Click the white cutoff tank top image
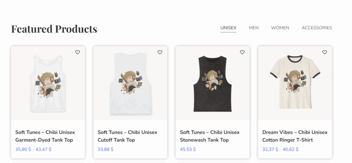The image size is (352, 163). pyautogui.click(x=130, y=84)
